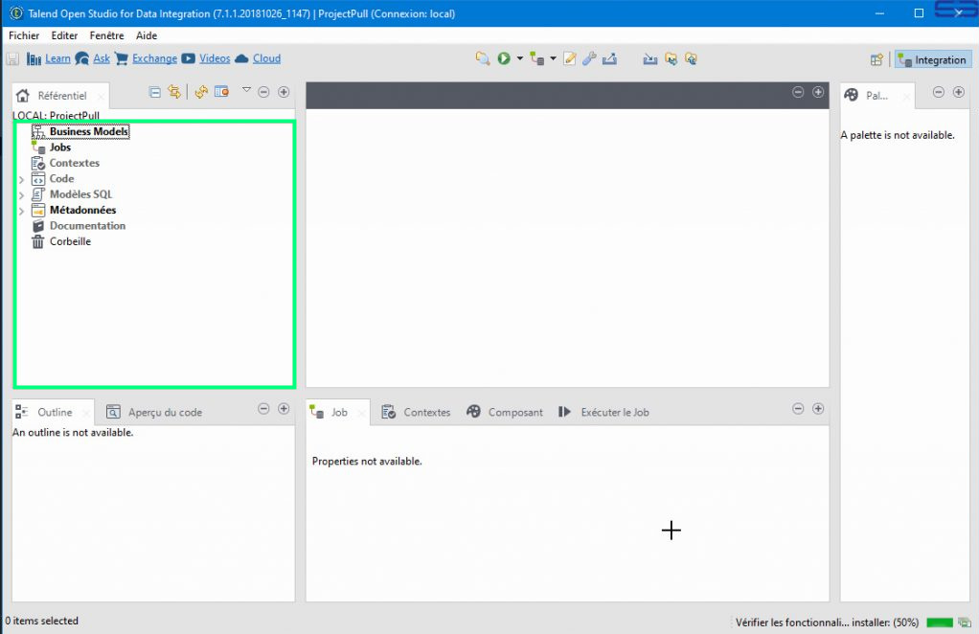Open the Aide menu
Viewport: 979px width, 634px height.
(147, 35)
